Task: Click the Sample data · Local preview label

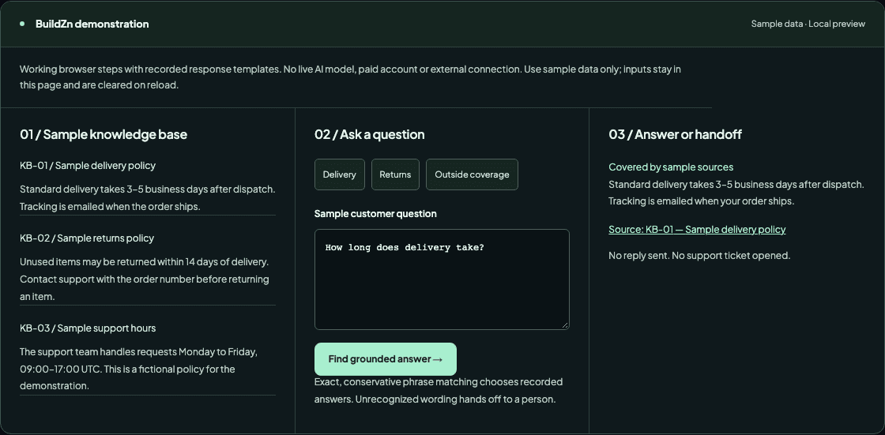Action: coord(808,24)
